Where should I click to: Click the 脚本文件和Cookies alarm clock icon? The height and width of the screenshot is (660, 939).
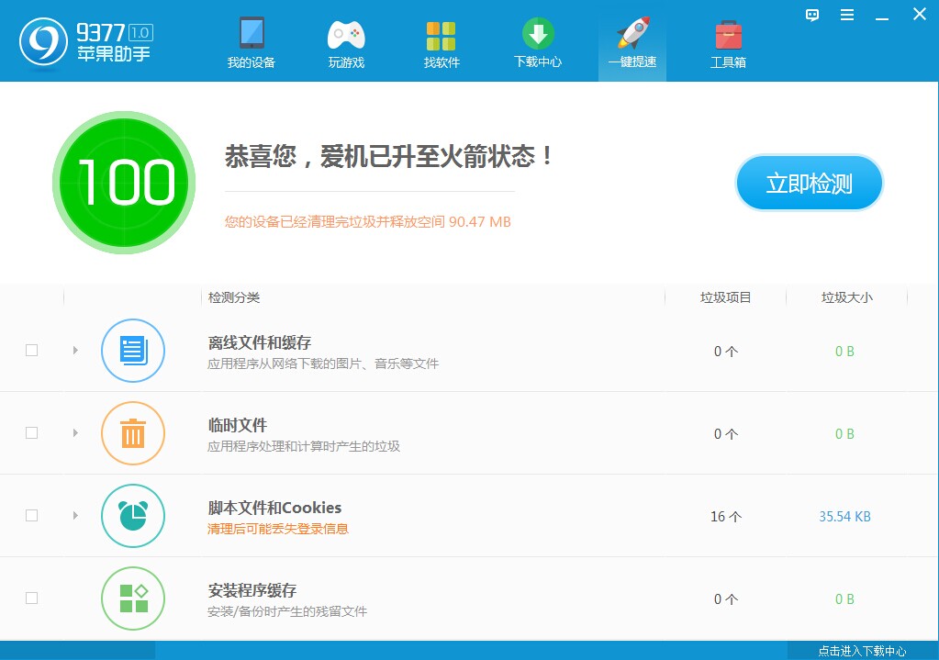132,516
